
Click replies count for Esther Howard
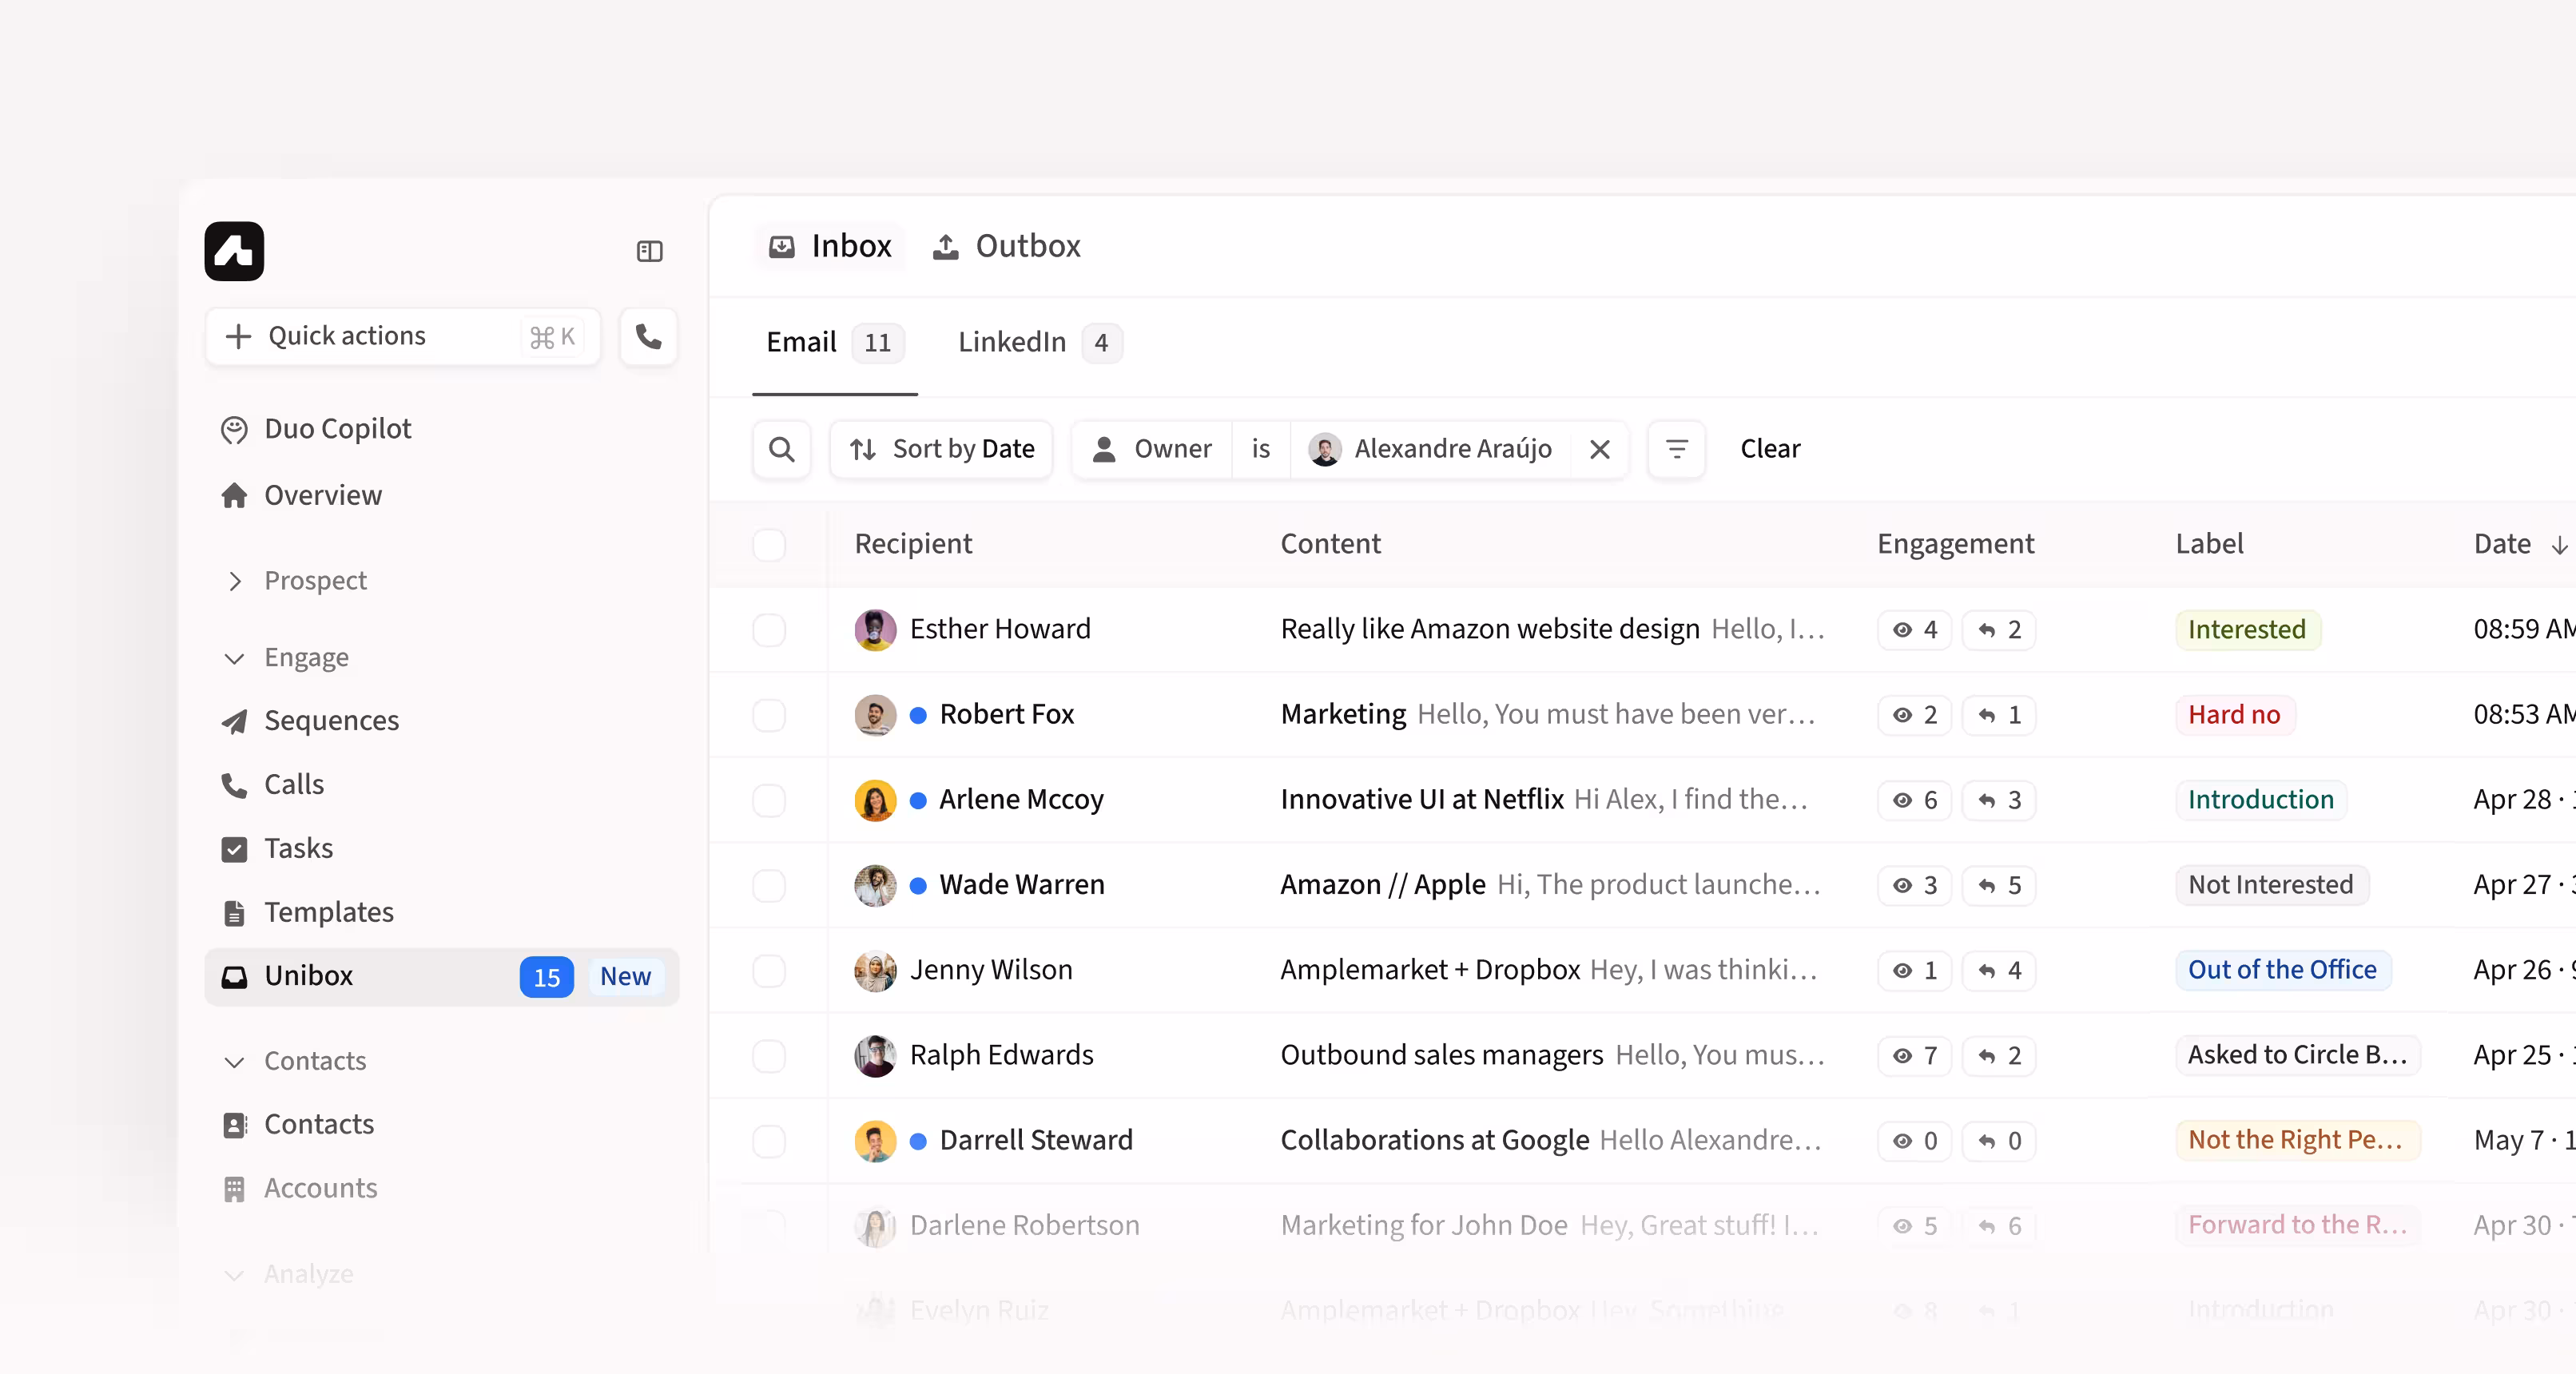pyautogui.click(x=1999, y=630)
